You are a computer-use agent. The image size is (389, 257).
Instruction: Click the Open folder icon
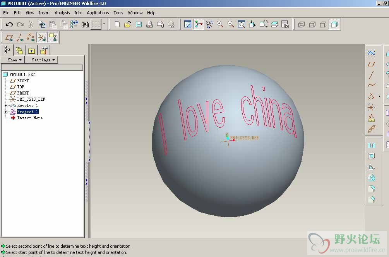pyautogui.click(x=128, y=24)
